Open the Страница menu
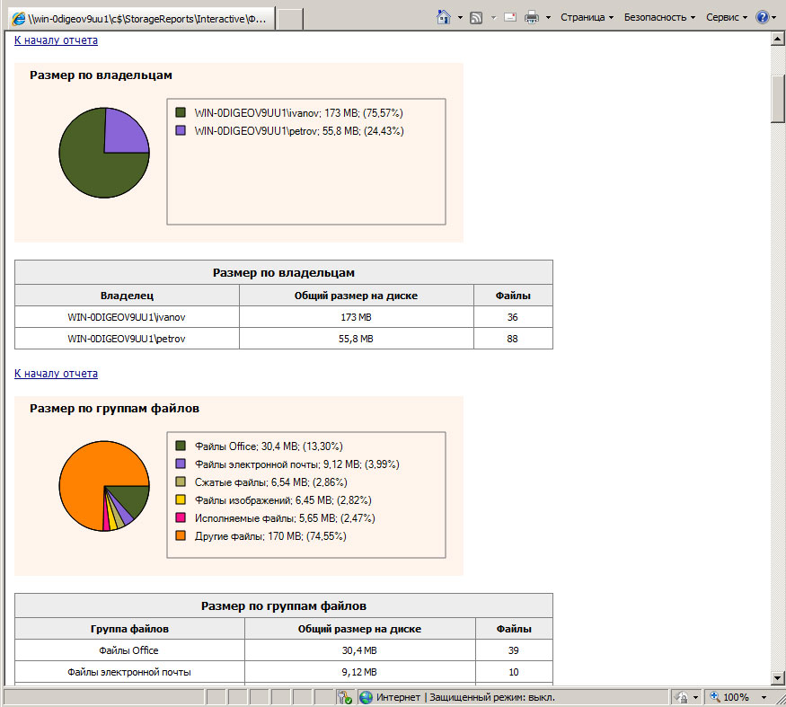The image size is (786, 707). pos(587,17)
